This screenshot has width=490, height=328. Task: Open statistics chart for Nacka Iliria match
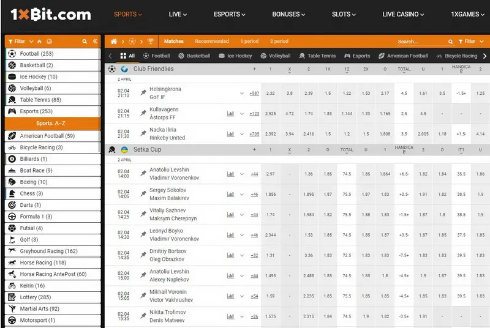tap(230, 134)
